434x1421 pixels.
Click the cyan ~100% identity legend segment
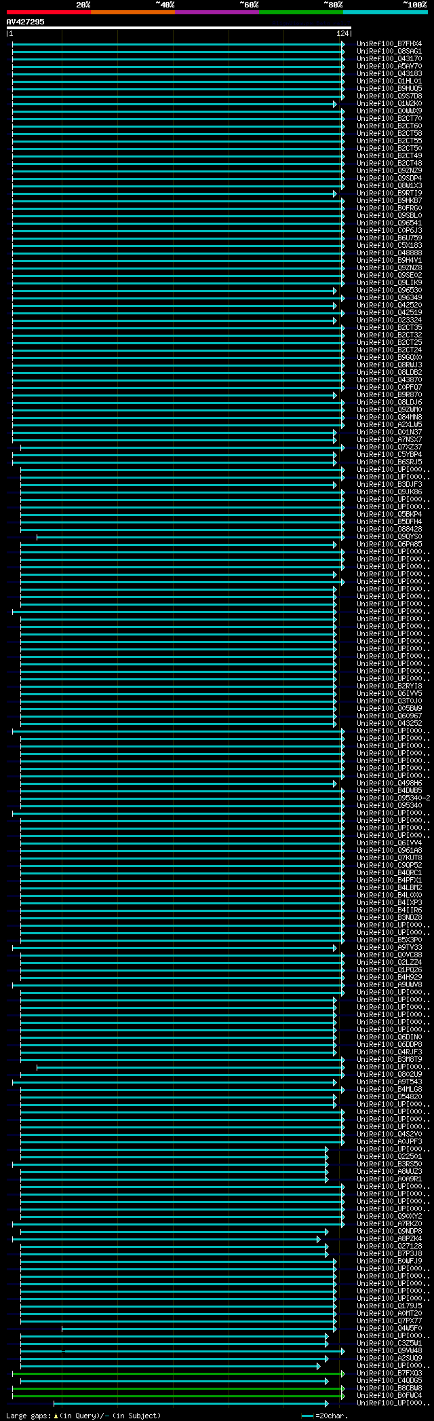tap(385, 12)
